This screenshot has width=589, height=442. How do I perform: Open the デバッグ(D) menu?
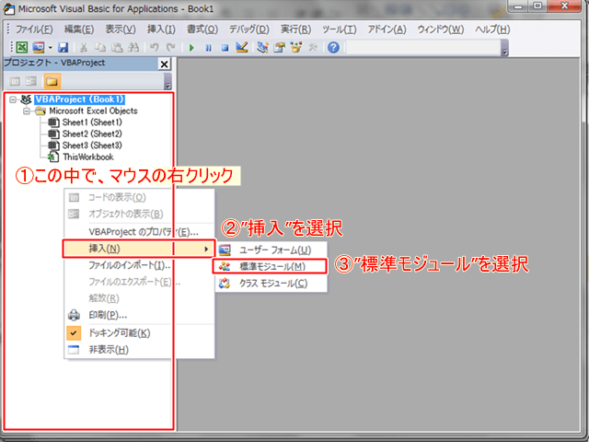(249, 29)
